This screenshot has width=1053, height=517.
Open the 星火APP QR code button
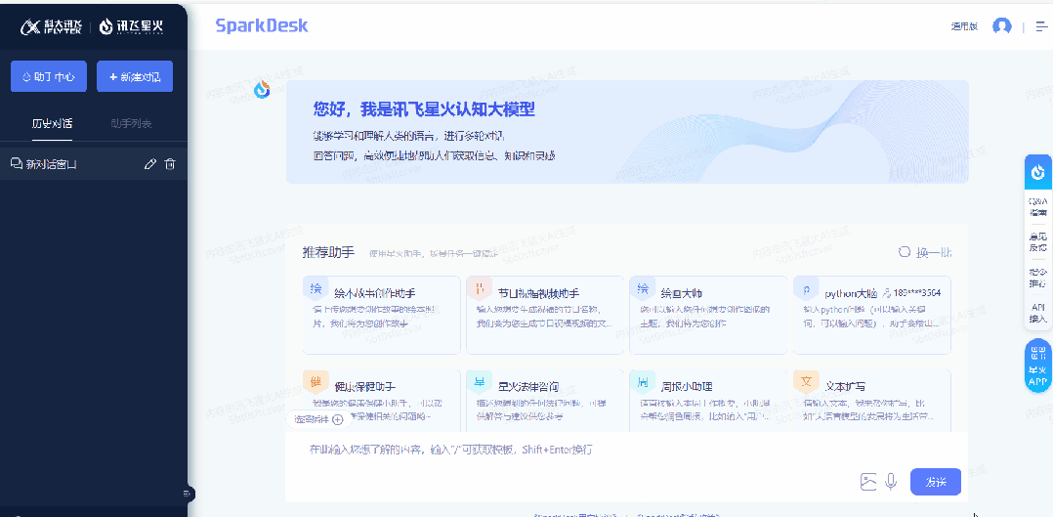click(x=1038, y=366)
